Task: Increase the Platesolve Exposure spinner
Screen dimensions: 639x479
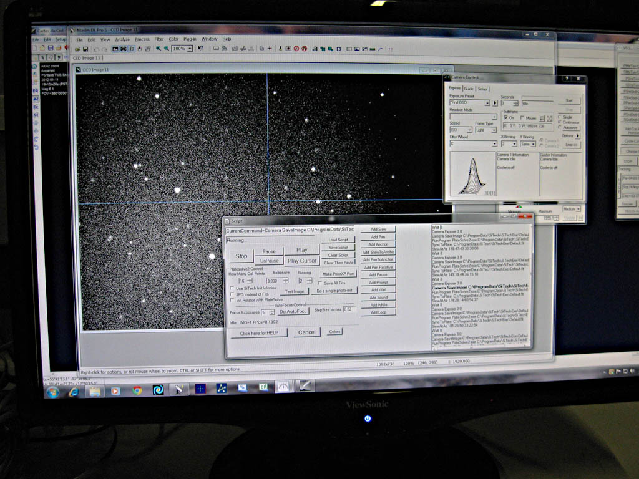Action: click(x=286, y=279)
